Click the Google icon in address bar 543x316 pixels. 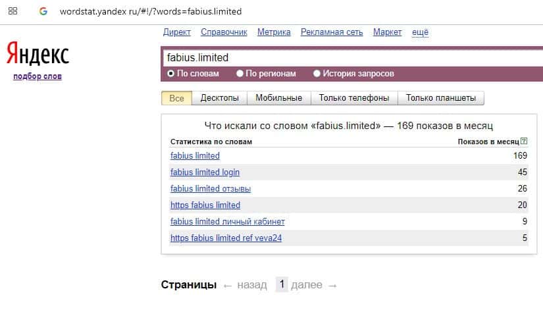tap(43, 11)
